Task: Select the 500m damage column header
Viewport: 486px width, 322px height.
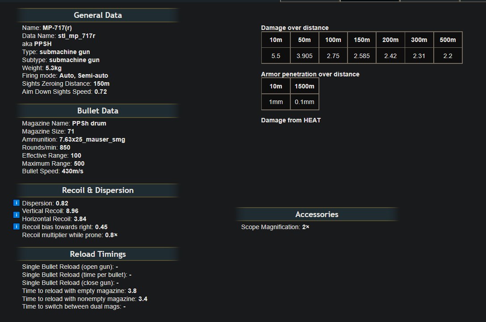Action: pyautogui.click(x=448, y=40)
